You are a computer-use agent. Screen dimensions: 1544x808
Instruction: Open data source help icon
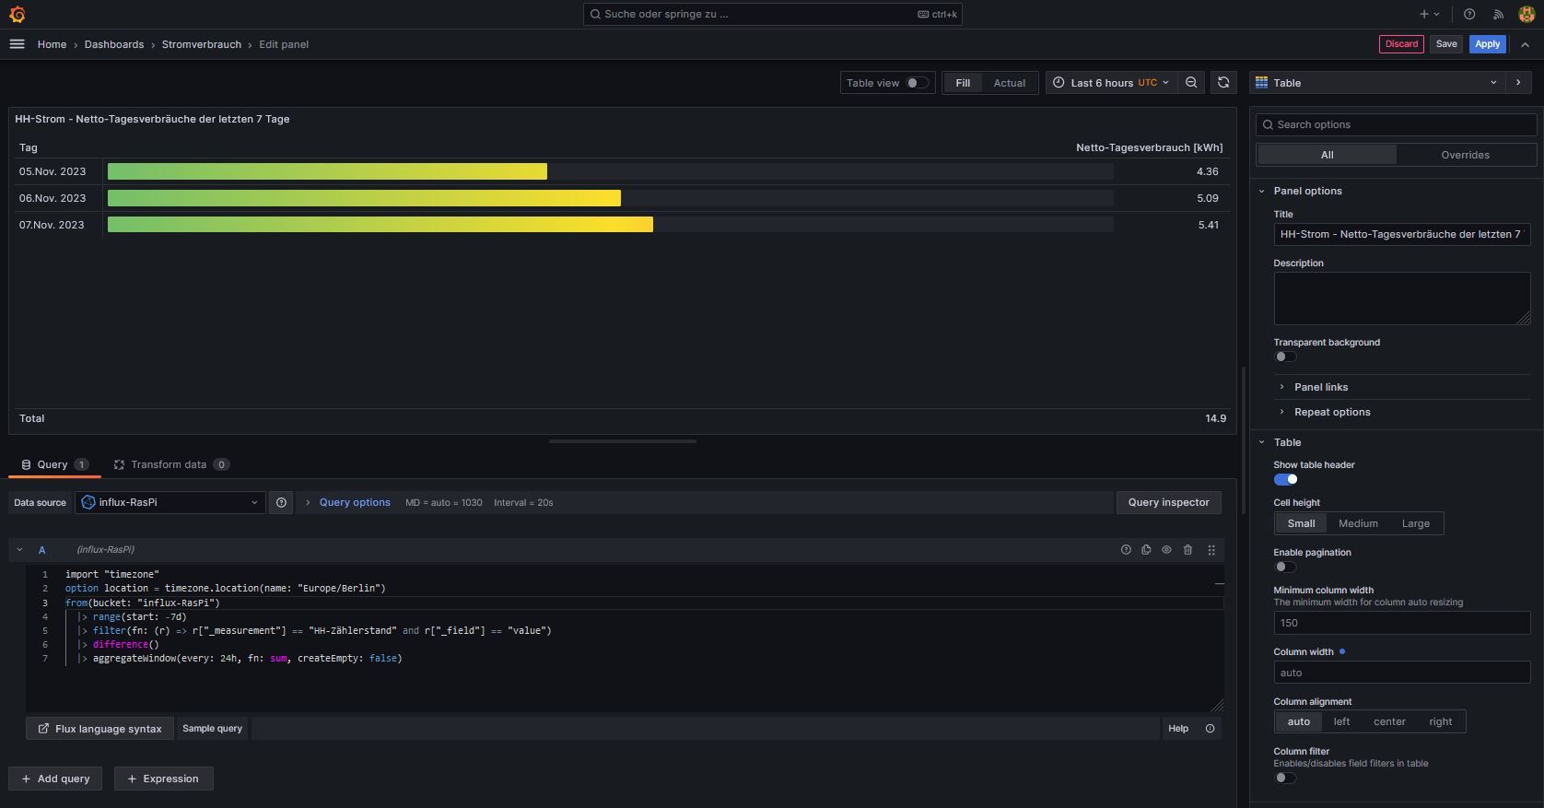click(281, 502)
